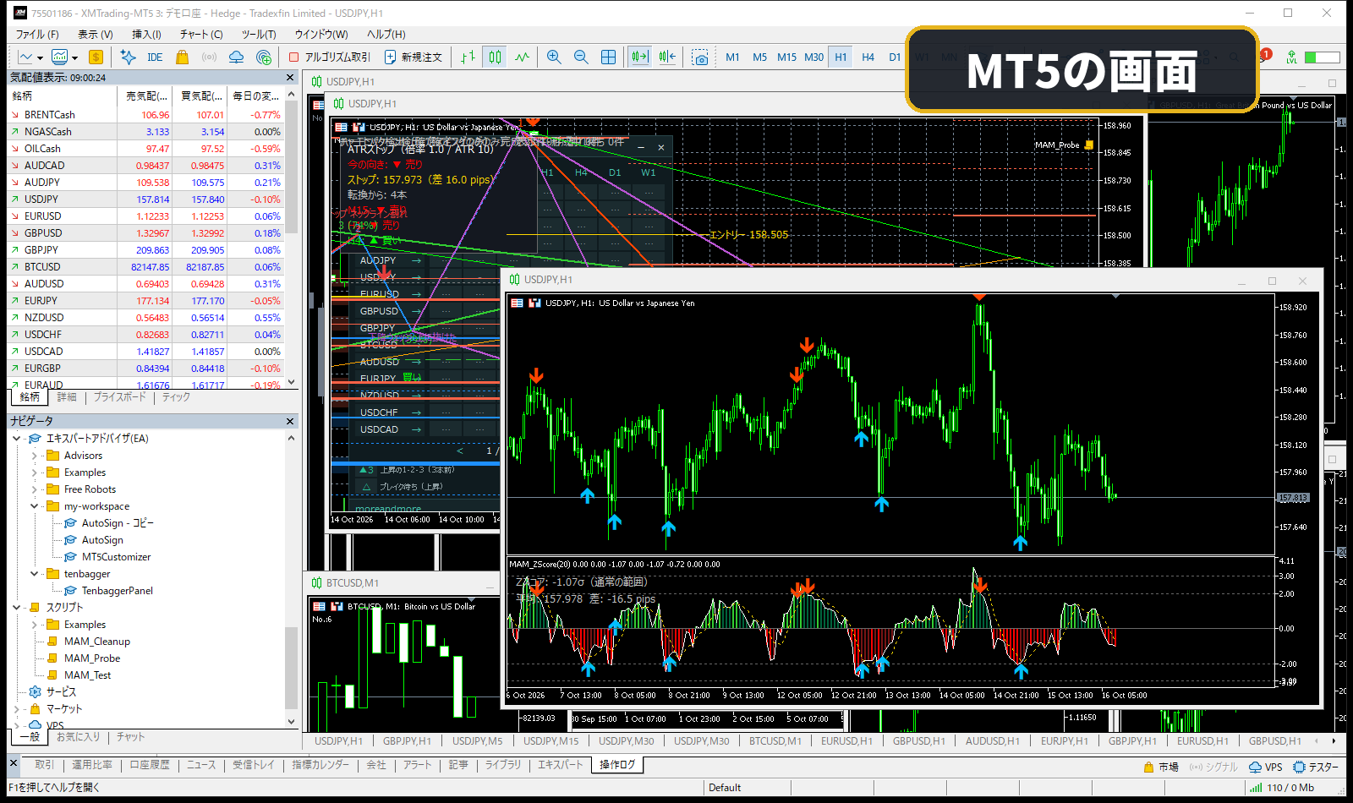The image size is (1353, 803).
Task: Open the エキスパート tab in toolbox
Action: 561,765
